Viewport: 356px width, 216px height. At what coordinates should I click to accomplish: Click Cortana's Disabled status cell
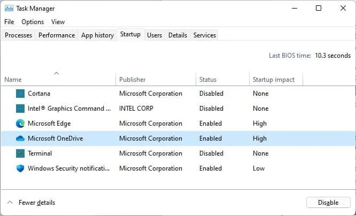point(211,94)
